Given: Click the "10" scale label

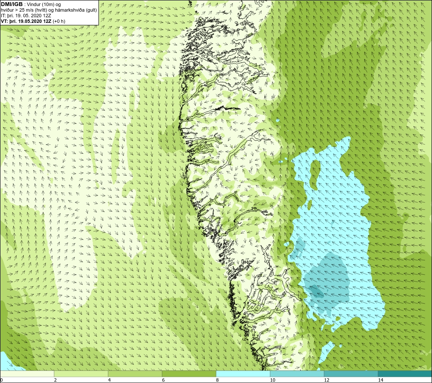Looking at the screenshot, I should 273,380.
